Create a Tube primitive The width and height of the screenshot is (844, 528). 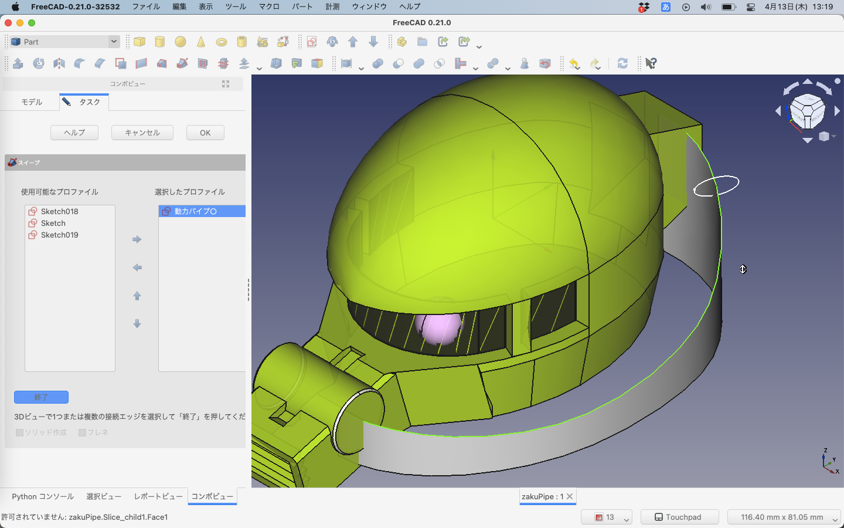(x=242, y=42)
